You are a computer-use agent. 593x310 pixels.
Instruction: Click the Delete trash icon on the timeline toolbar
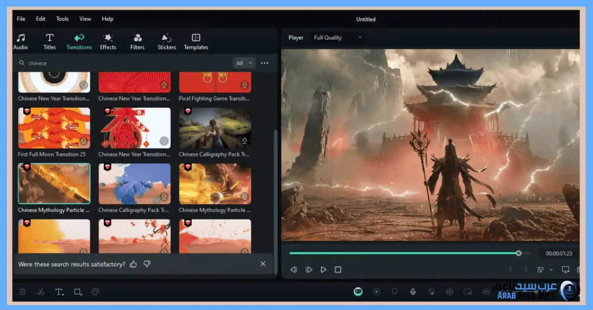click(x=22, y=292)
